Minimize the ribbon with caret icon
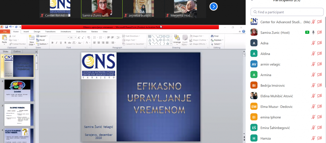 [x=240, y=31]
